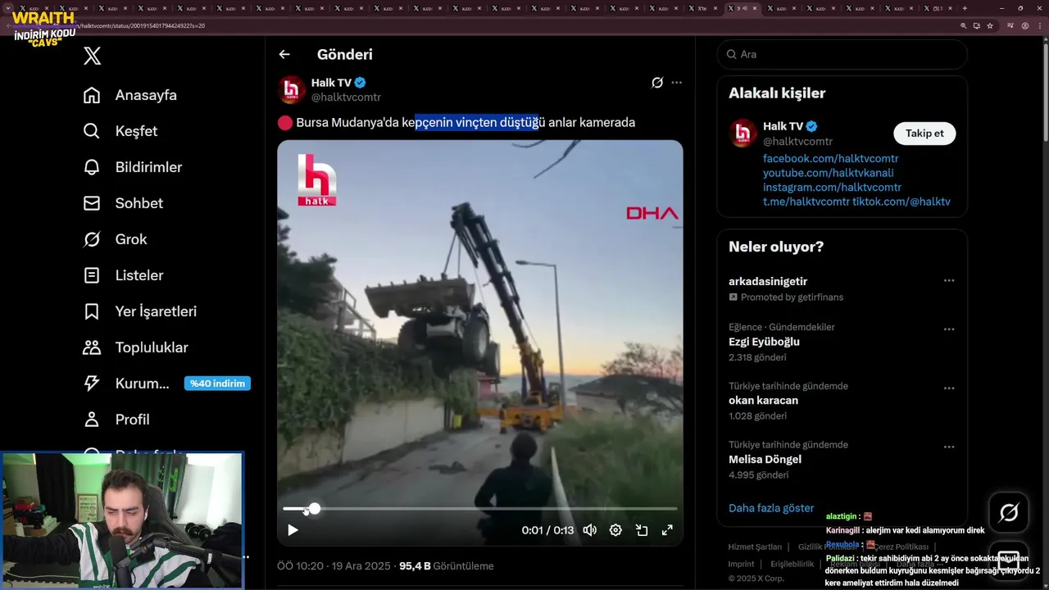1049x590 pixels.
Task: Play the video
Action: pos(293,530)
